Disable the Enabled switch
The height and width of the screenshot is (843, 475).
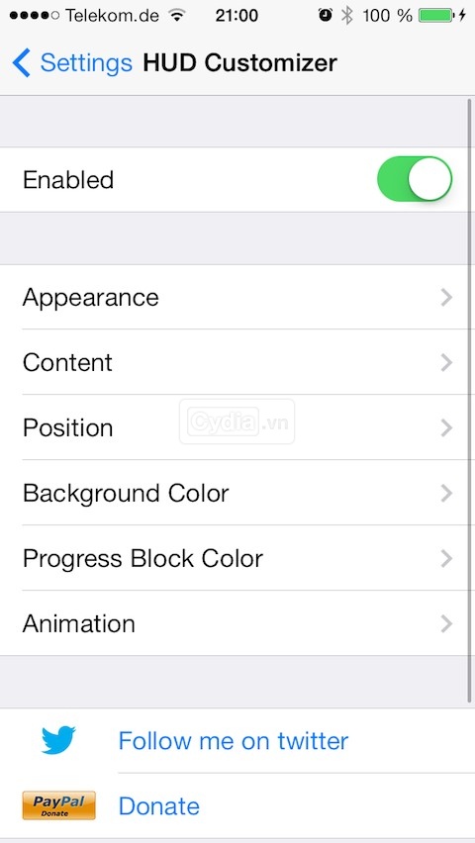pyautogui.click(x=415, y=179)
